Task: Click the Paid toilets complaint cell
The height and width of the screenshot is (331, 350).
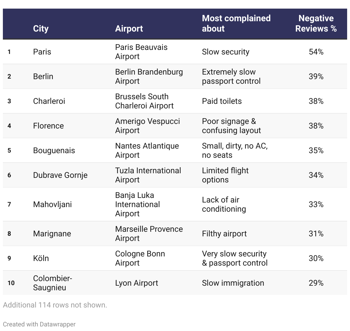Action: (222, 101)
